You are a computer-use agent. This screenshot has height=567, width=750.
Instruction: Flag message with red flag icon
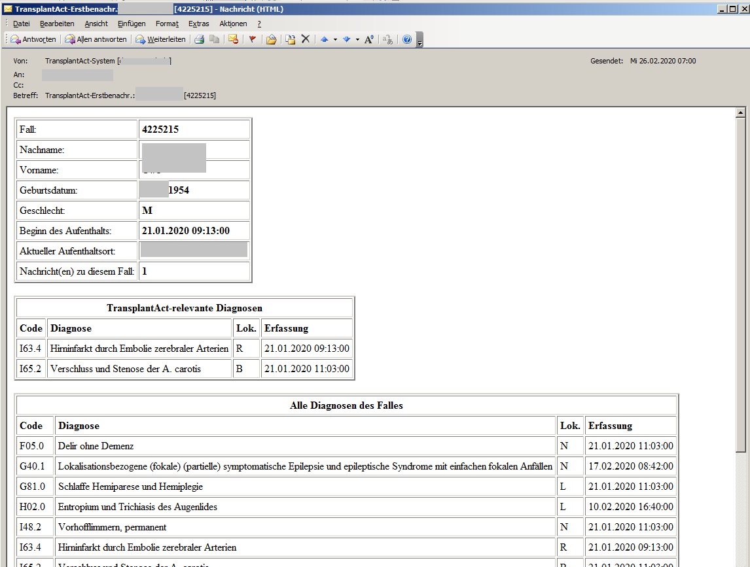252,39
